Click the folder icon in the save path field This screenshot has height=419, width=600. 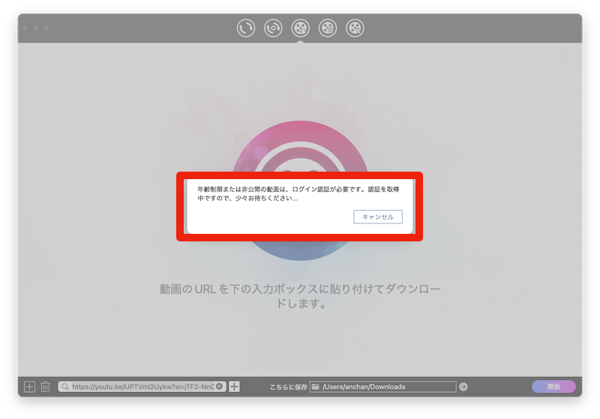pyautogui.click(x=315, y=387)
